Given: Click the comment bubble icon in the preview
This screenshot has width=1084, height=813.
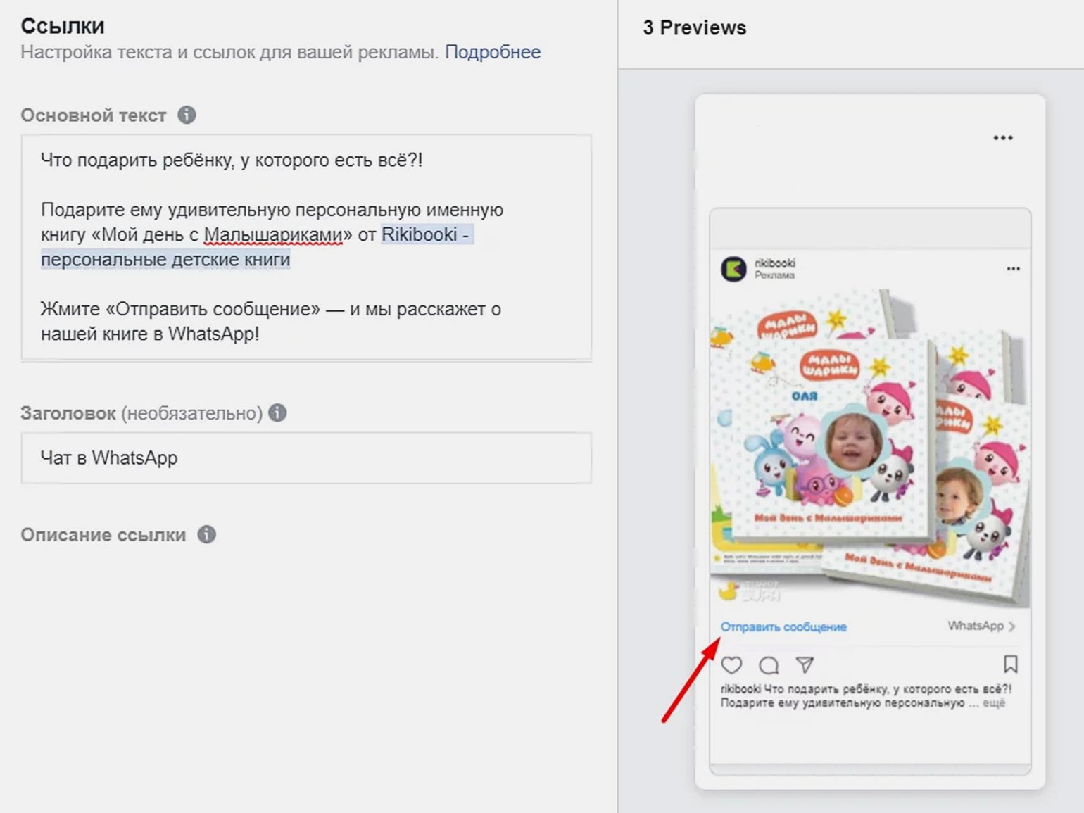Looking at the screenshot, I should point(769,665).
